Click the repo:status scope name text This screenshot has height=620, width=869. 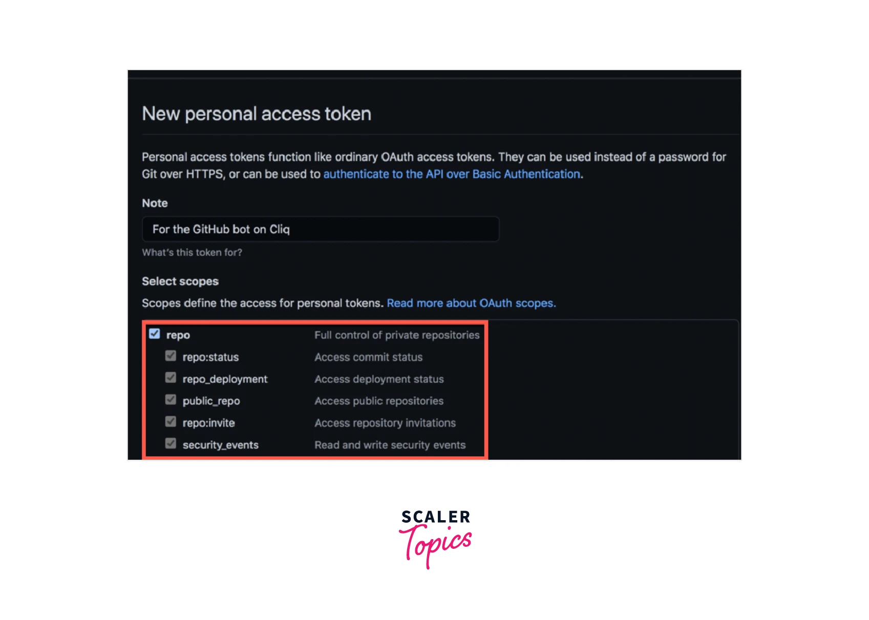[210, 357]
